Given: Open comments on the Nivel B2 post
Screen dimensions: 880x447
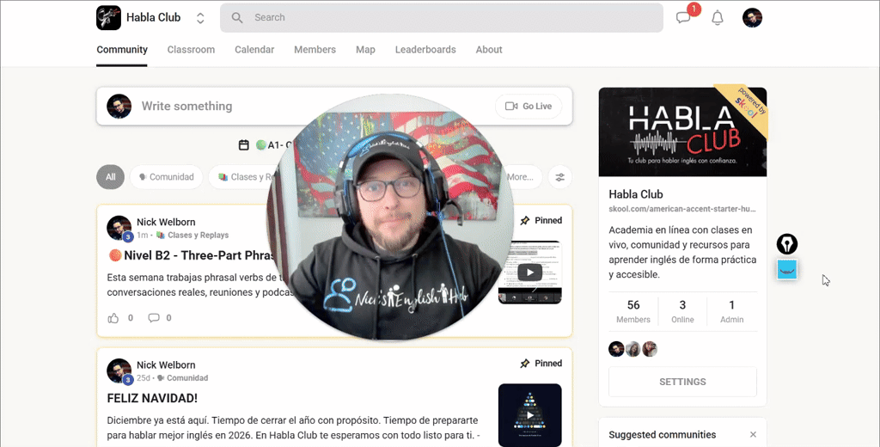Looking at the screenshot, I should (153, 318).
